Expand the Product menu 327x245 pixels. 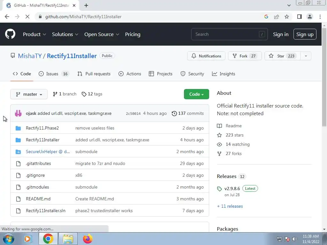tap(34, 34)
